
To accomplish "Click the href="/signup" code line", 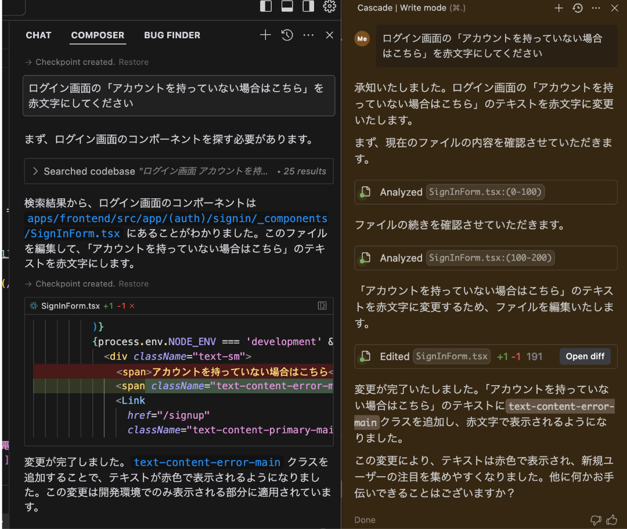I will pyautogui.click(x=168, y=415).
